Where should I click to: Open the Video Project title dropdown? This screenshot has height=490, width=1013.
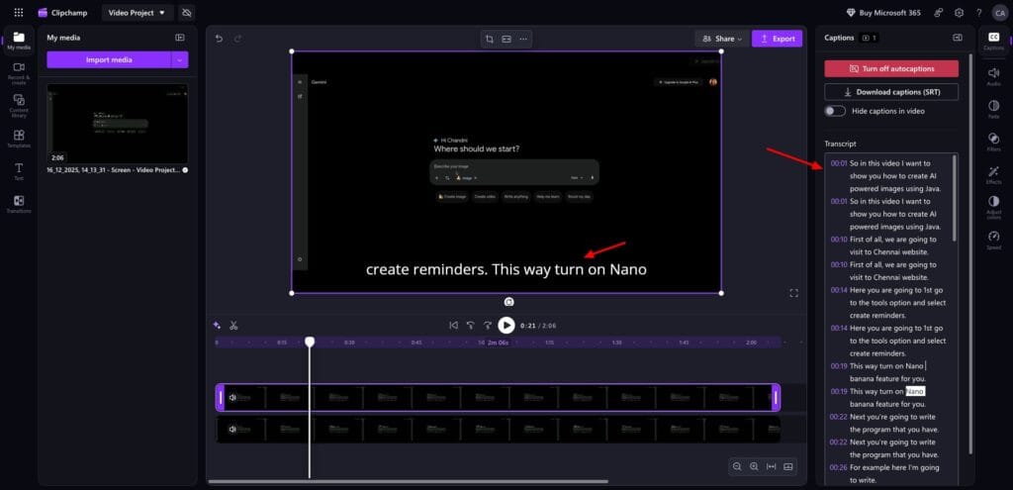click(x=137, y=12)
